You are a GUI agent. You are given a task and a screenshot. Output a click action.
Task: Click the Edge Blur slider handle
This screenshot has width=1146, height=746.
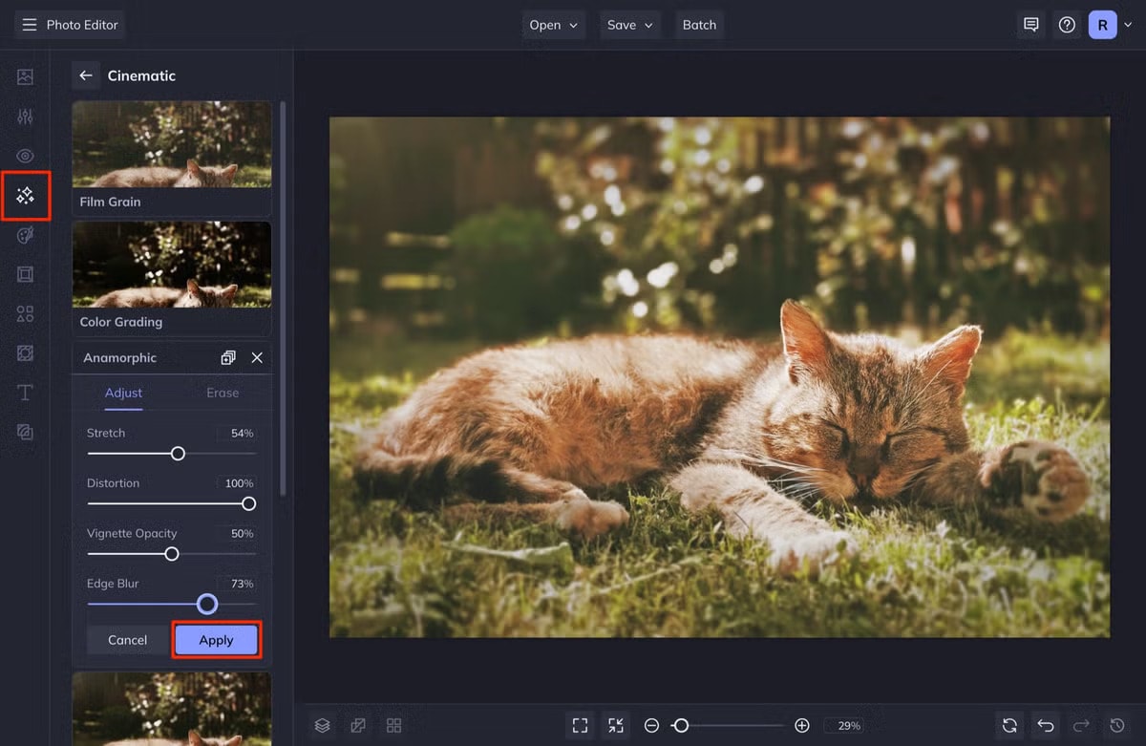(207, 604)
